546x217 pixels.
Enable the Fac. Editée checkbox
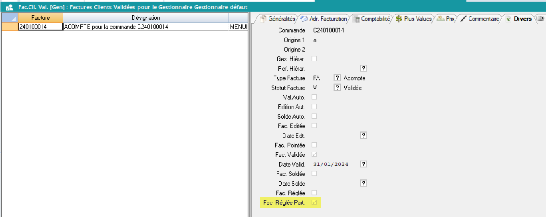314,126
